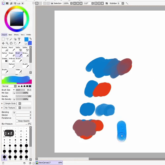
Task: Switch to the Ver.1 tool tab
Action: point(22,35)
